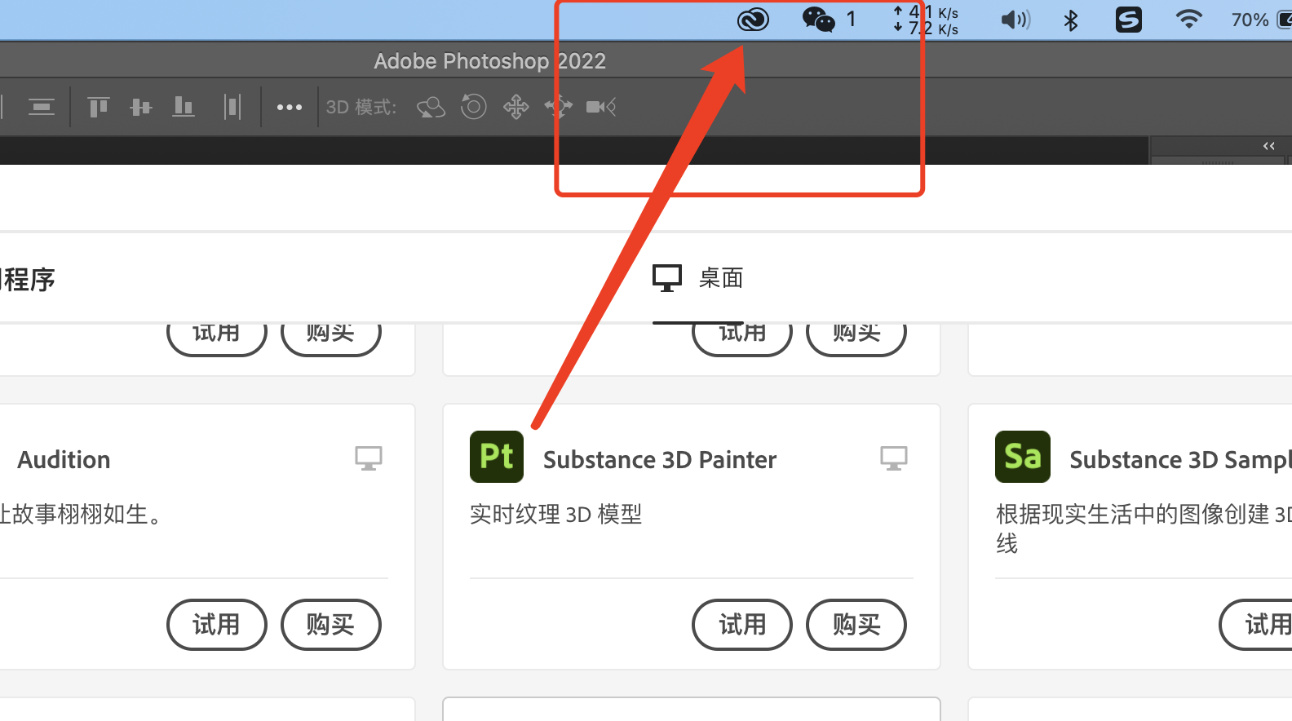Open the three-dots more align options
The width and height of the screenshot is (1292, 721).
pyautogui.click(x=289, y=107)
